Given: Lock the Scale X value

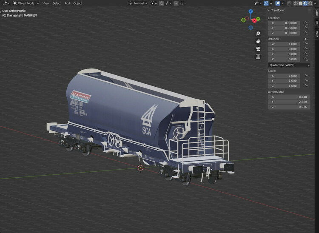Looking at the screenshot, I should pos(306,76).
